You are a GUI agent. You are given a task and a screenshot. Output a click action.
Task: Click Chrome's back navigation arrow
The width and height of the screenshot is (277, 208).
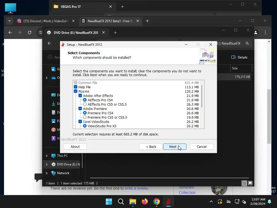tap(10, 32)
